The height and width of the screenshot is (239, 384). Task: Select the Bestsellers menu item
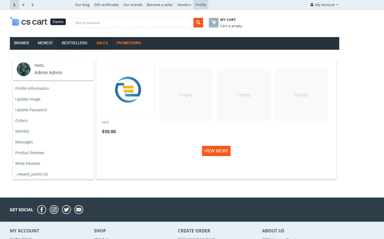[x=74, y=43]
